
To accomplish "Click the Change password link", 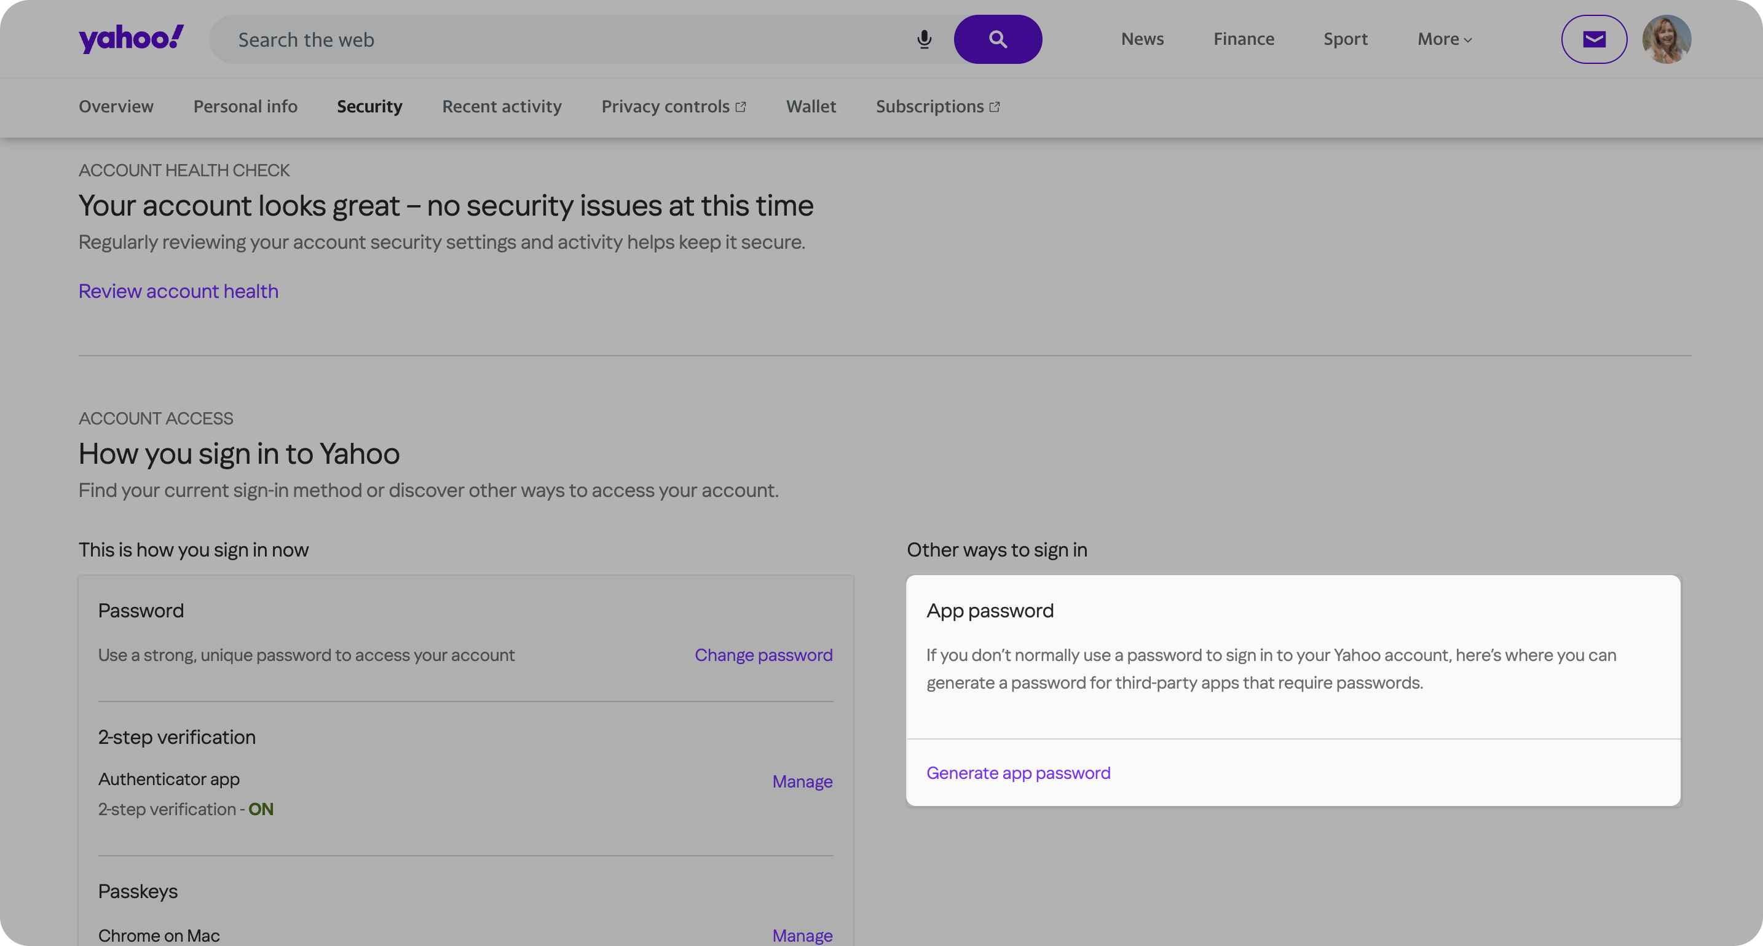I will pos(763,655).
